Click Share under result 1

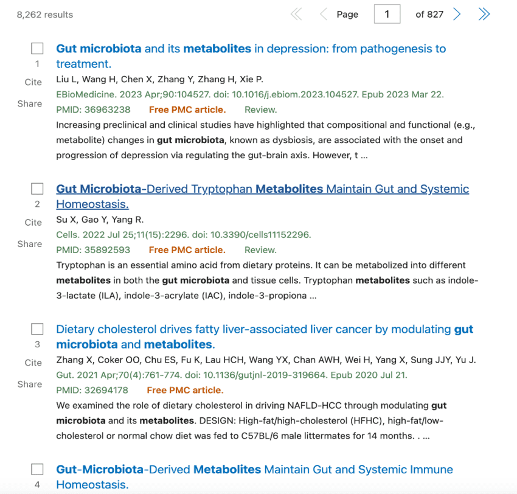(30, 103)
